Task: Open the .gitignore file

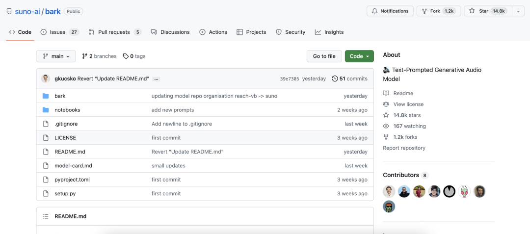Action: click(x=66, y=124)
